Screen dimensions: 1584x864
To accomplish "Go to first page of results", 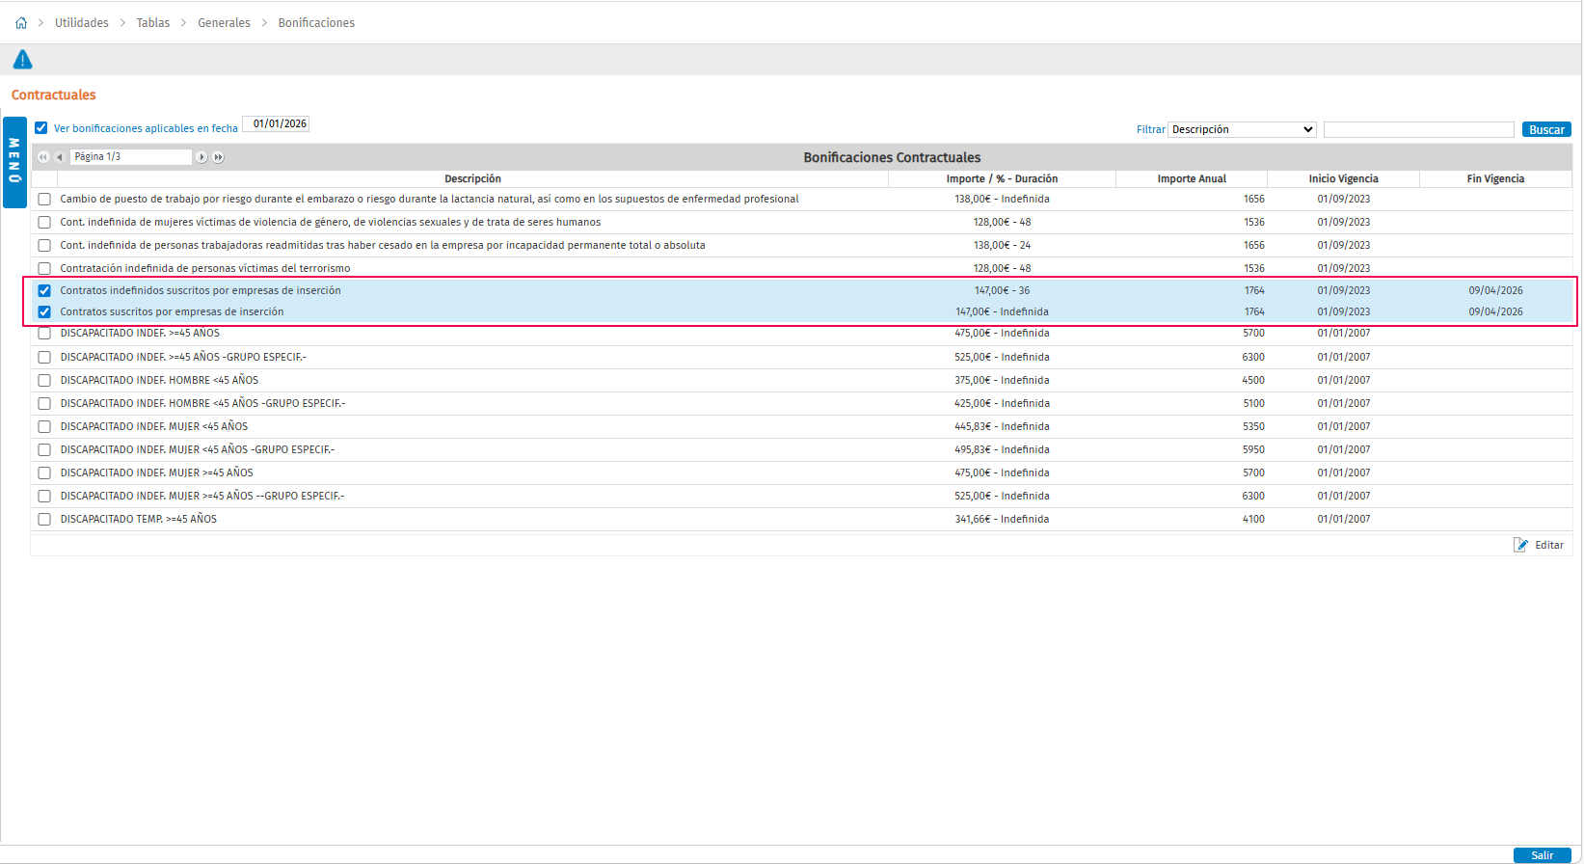I will pyautogui.click(x=43, y=157).
